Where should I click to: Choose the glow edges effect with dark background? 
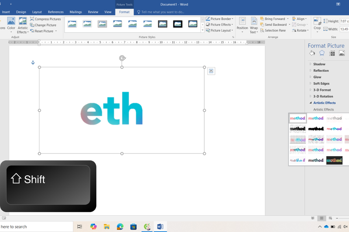(334, 160)
